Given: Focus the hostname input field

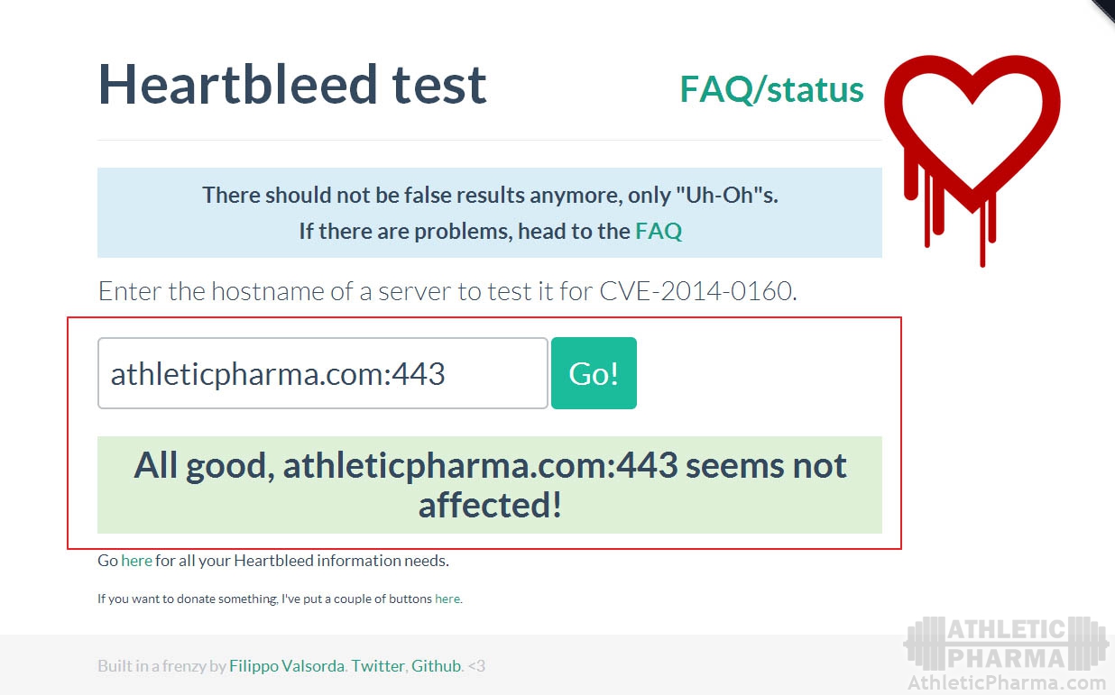Looking at the screenshot, I should pos(322,373).
